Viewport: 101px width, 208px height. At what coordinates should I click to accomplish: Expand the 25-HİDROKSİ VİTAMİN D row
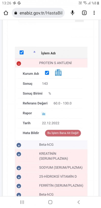click(19, 177)
